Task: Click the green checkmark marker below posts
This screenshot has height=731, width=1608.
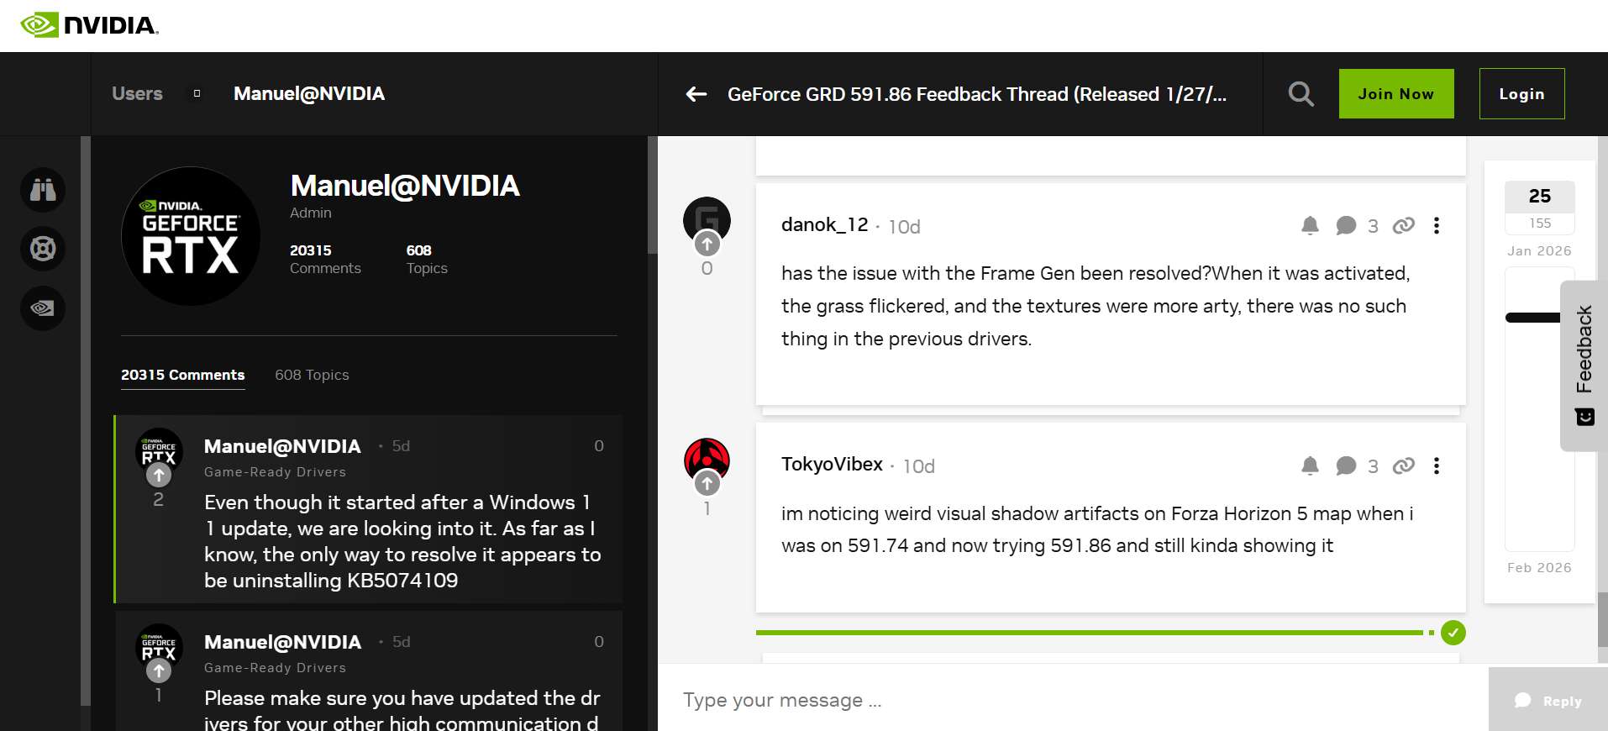Action: pyautogui.click(x=1453, y=633)
